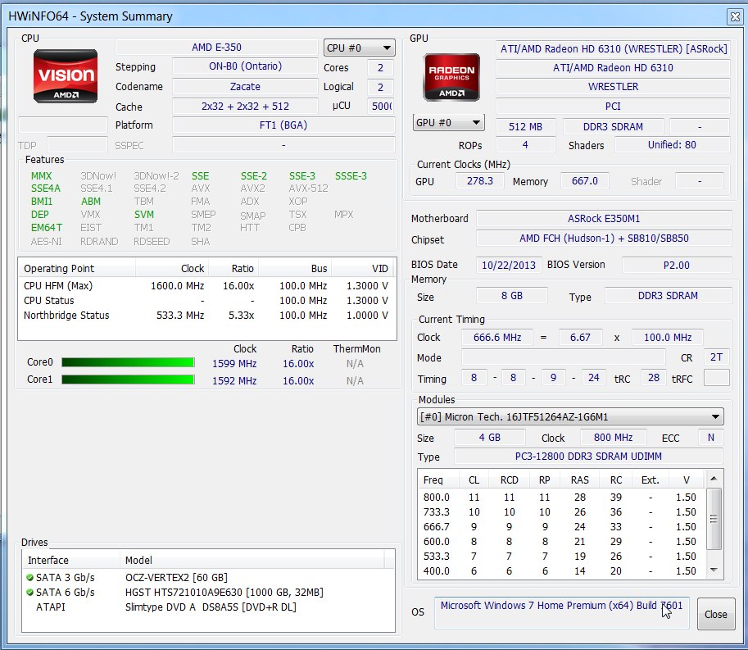The width and height of the screenshot is (748, 650).
Task: Click the Platform field FT1 (BGA)
Action: point(283,125)
